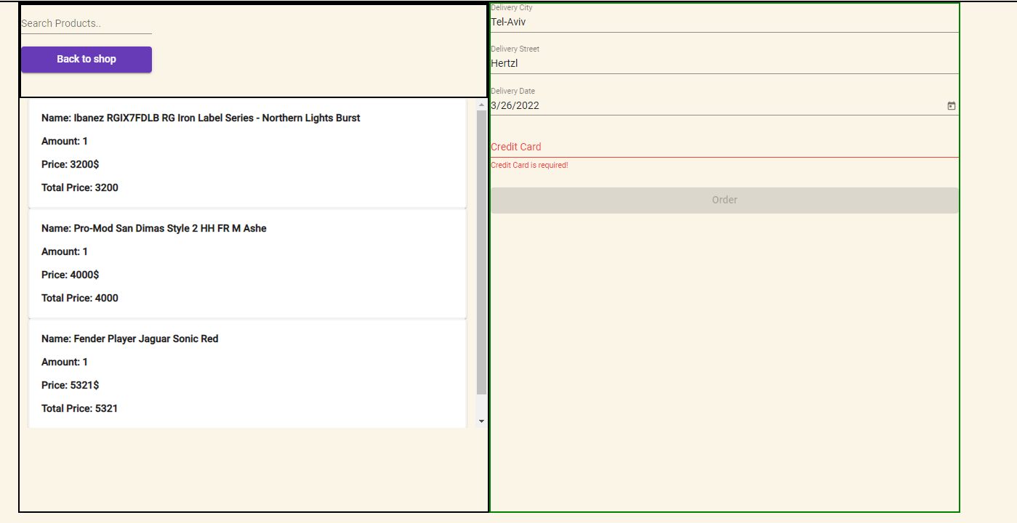Screen dimensions: 1017x523
Task: Click the Price 4000$ text on Pro-Mod card
Action: (x=70, y=275)
